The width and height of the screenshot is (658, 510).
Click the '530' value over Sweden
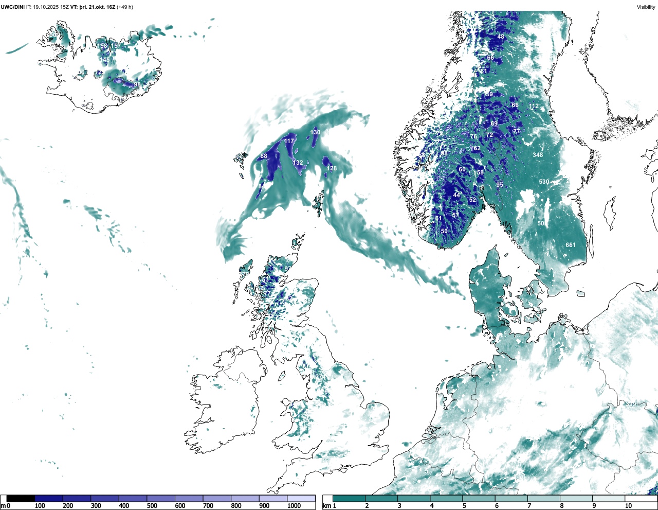[544, 182]
